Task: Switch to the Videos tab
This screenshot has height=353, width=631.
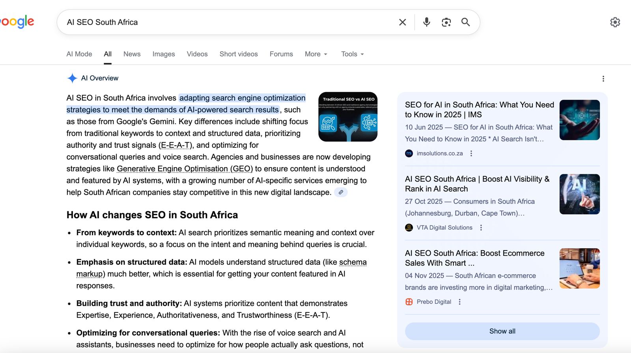Action: point(197,54)
